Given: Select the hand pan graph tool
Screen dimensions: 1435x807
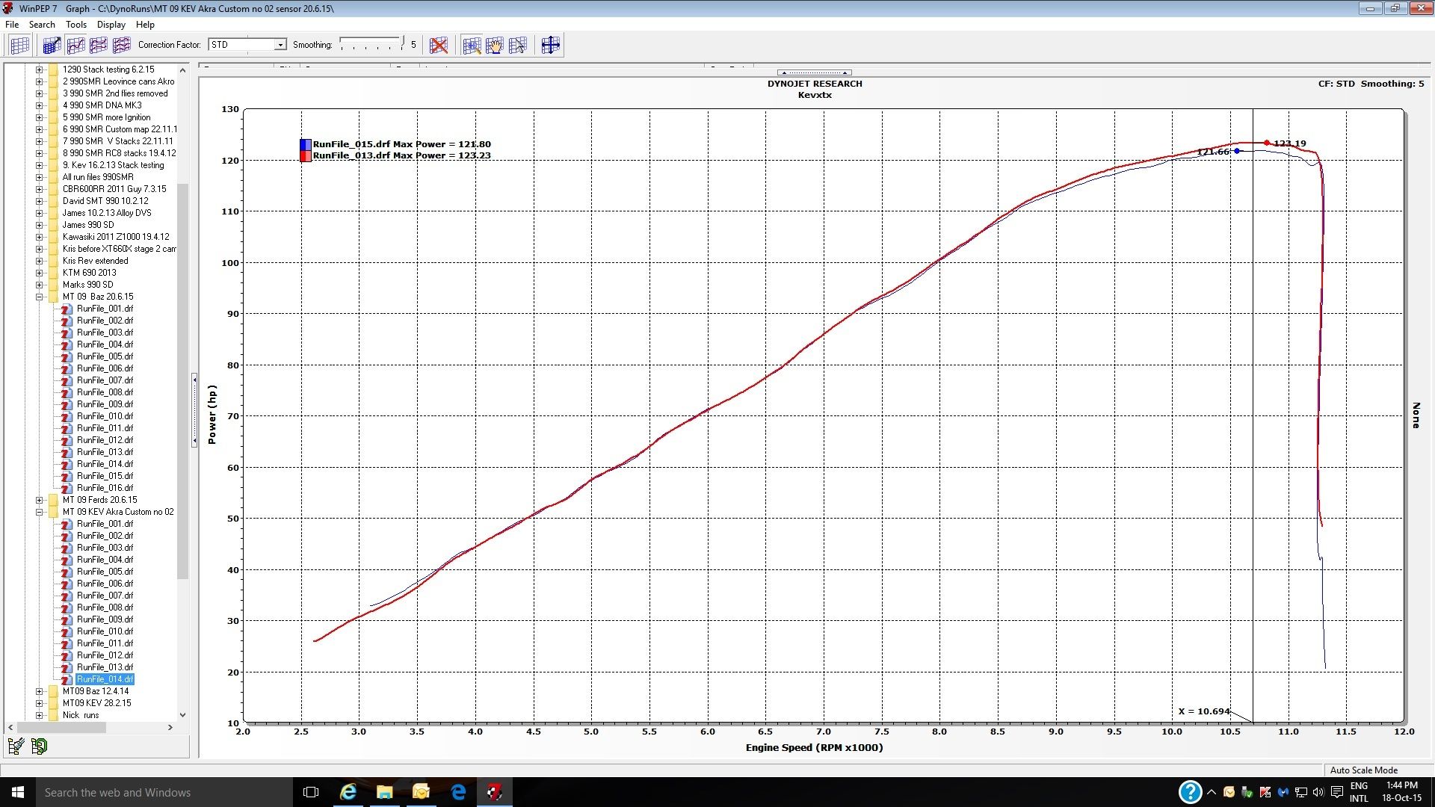Looking at the screenshot, I should point(494,46).
